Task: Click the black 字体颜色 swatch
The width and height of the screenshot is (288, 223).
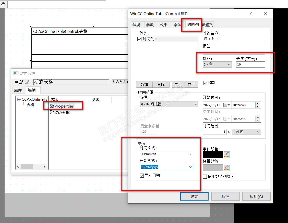Action: (x=213, y=155)
